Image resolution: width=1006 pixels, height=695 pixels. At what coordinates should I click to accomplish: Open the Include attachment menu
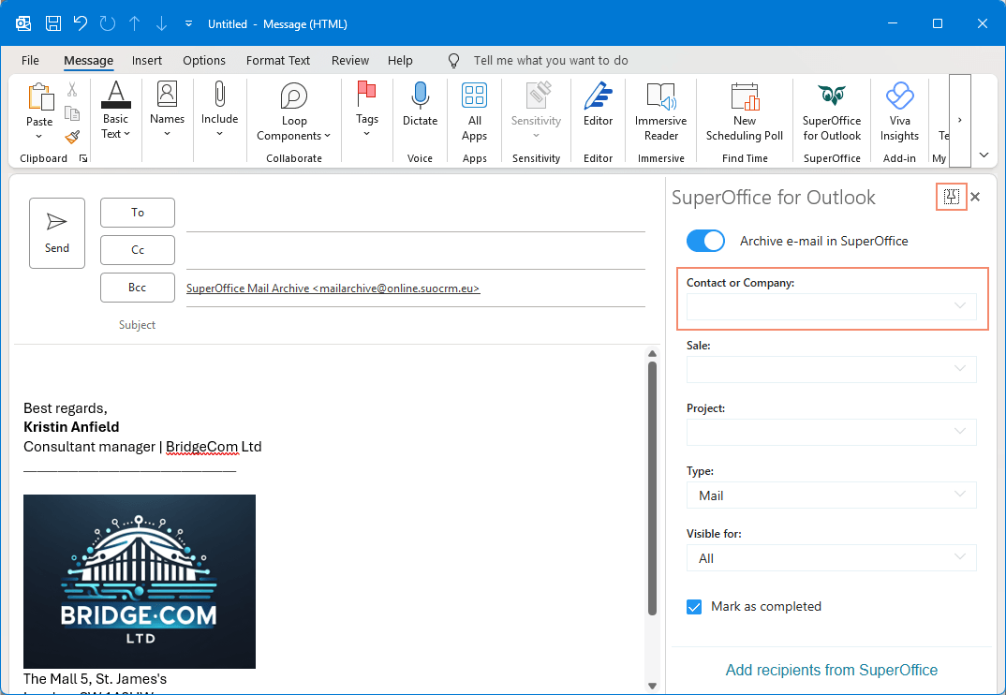click(219, 111)
